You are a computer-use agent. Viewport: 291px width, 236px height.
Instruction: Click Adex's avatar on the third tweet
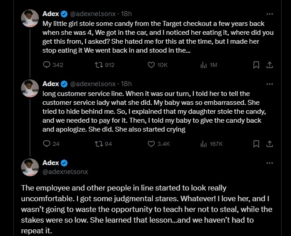click(x=30, y=167)
